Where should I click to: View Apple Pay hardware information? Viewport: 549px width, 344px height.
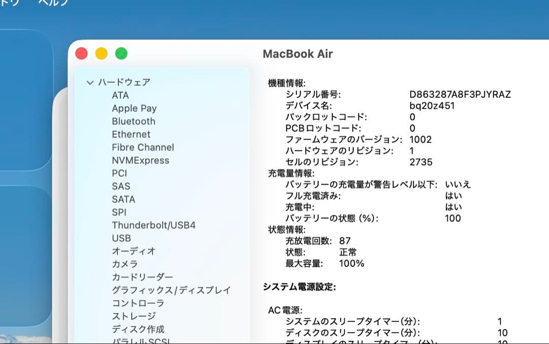click(134, 108)
